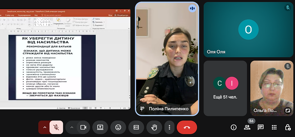This screenshot has height=137, width=295.
Task: Select the text box shape in gallery
Action: click(35, 19)
